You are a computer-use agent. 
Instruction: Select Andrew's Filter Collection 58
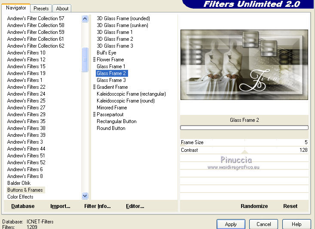pos(36,25)
